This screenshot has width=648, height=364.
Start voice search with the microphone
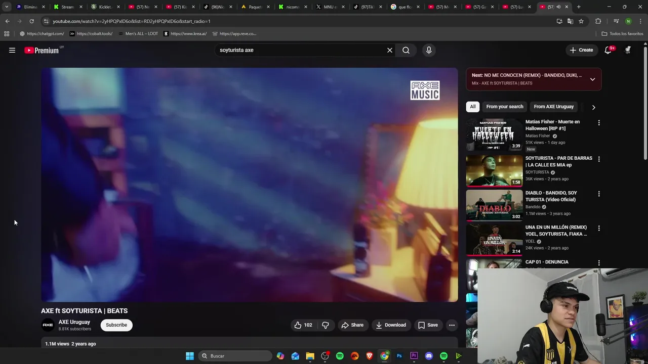point(429,50)
